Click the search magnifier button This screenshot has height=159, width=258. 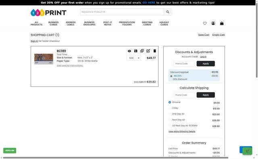pos(168,12)
